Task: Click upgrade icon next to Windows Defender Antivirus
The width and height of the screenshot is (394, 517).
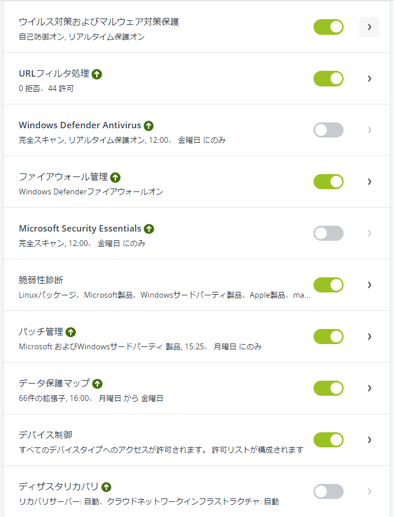Action: (149, 125)
